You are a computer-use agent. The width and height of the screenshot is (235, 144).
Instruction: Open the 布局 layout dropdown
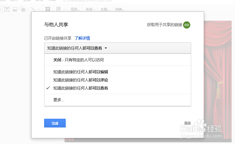tap(90, 9)
